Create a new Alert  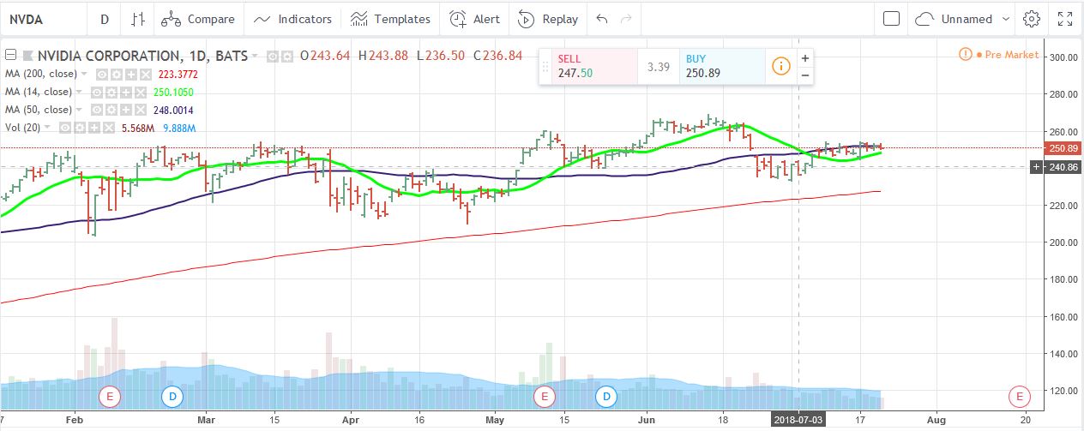pyautogui.click(x=474, y=19)
